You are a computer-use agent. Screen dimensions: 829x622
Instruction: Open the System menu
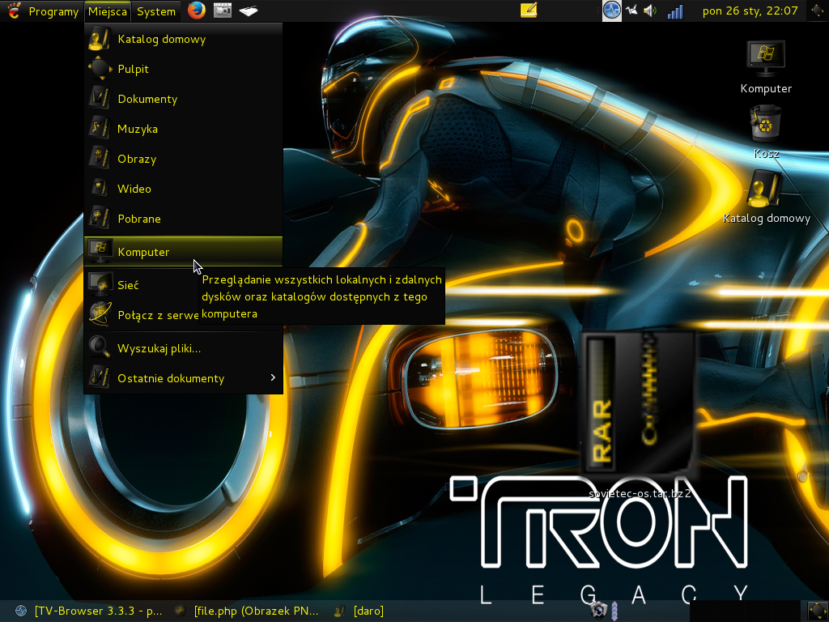click(x=155, y=11)
